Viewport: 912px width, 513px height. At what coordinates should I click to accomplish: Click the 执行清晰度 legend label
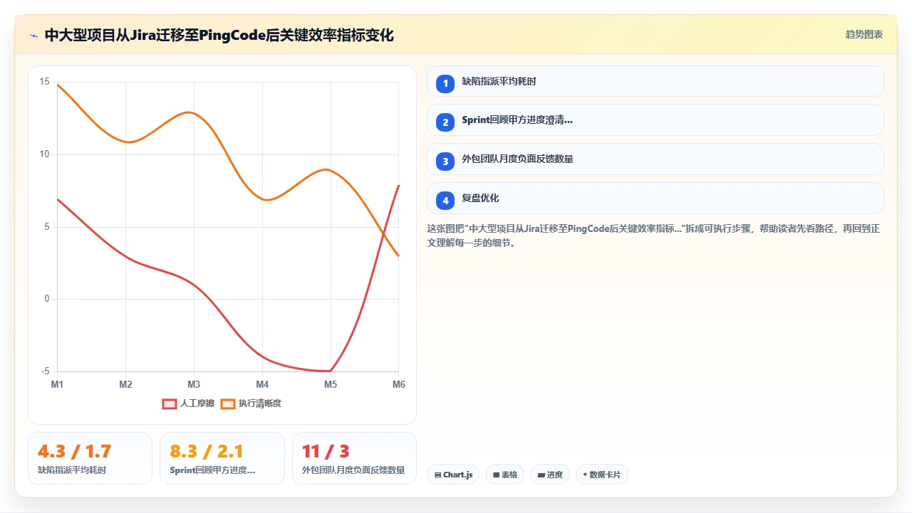point(260,403)
